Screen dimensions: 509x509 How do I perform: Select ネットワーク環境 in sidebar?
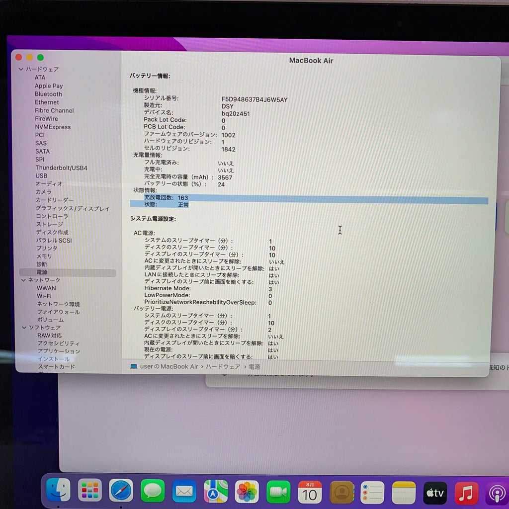59,304
